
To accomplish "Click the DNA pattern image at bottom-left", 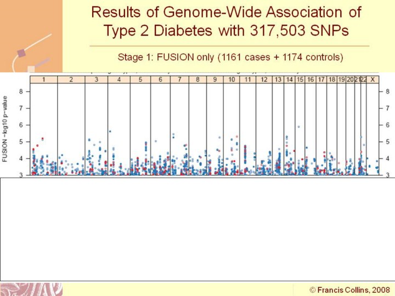I will click(x=31, y=289).
